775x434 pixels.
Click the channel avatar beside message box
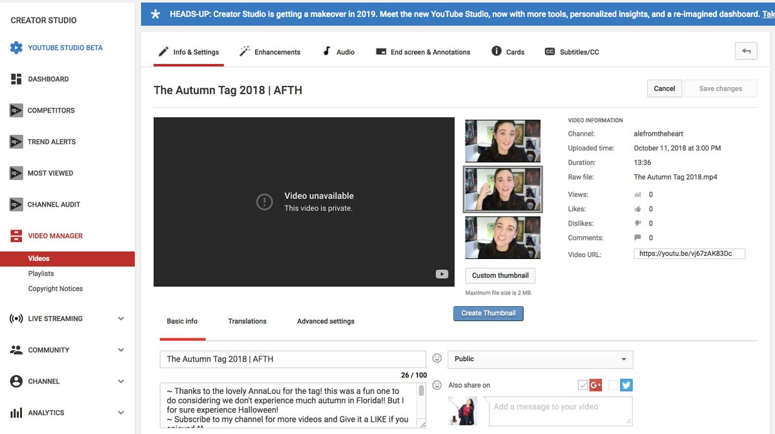(462, 411)
